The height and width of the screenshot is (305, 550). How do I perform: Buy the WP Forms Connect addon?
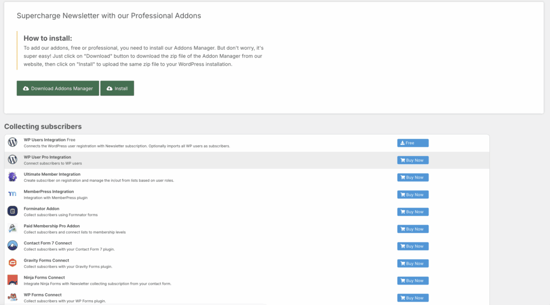click(x=413, y=297)
